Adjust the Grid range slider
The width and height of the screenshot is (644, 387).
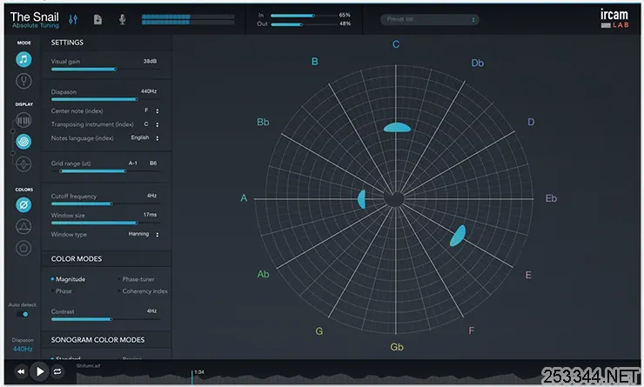(x=105, y=171)
